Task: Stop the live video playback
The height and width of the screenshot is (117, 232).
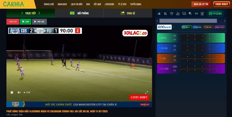Action: point(12,92)
